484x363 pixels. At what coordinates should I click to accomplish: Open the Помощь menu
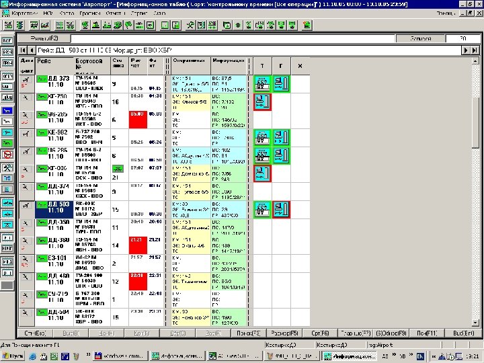pos(446,13)
